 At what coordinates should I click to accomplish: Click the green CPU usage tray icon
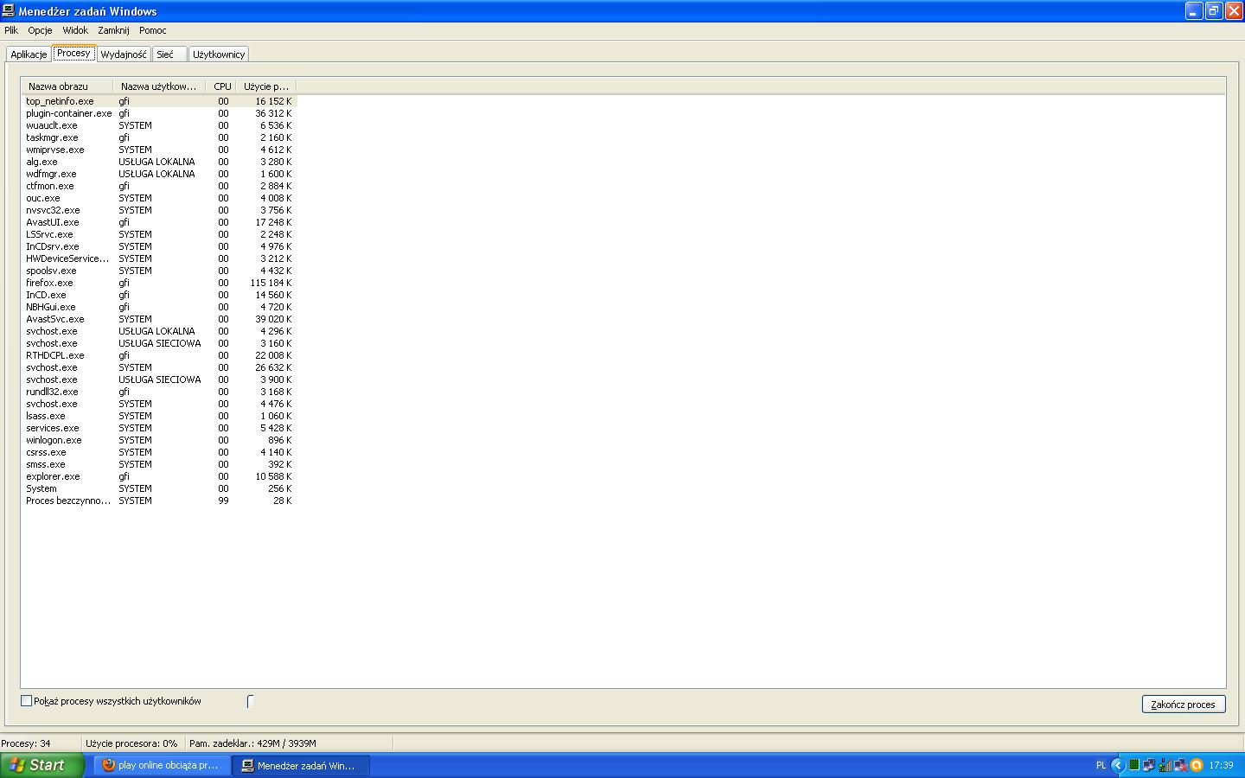click(x=1133, y=765)
